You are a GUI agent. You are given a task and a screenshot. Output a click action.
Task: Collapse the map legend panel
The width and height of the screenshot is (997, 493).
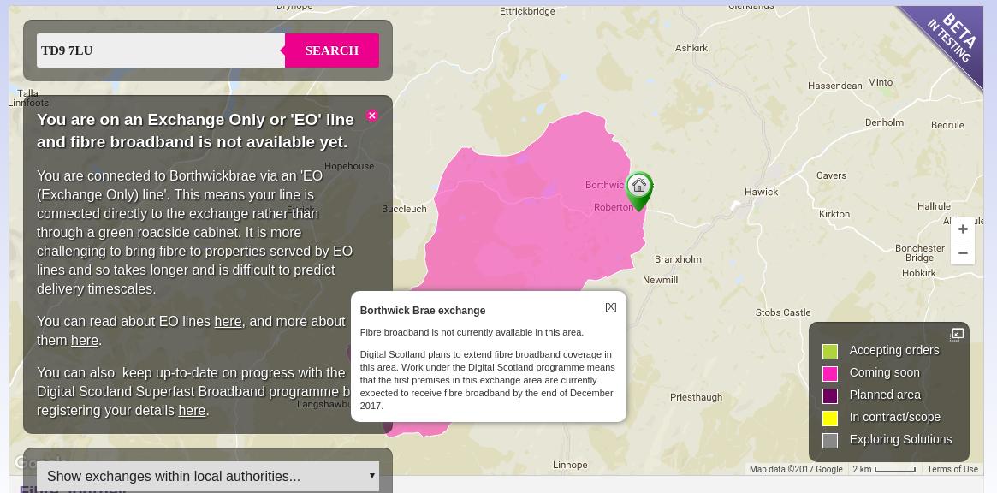click(957, 334)
